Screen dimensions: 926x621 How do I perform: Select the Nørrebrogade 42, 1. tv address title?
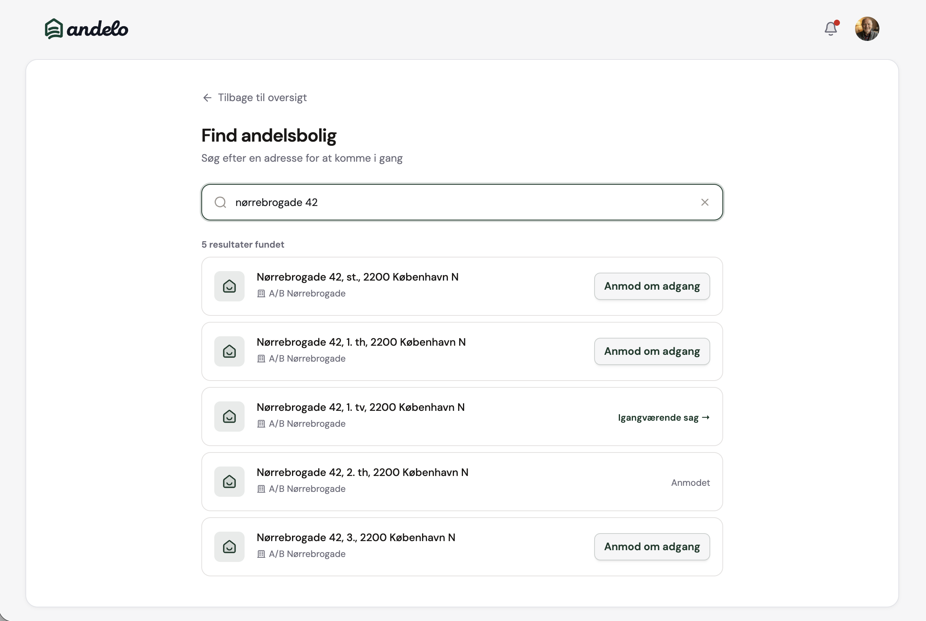pyautogui.click(x=360, y=407)
